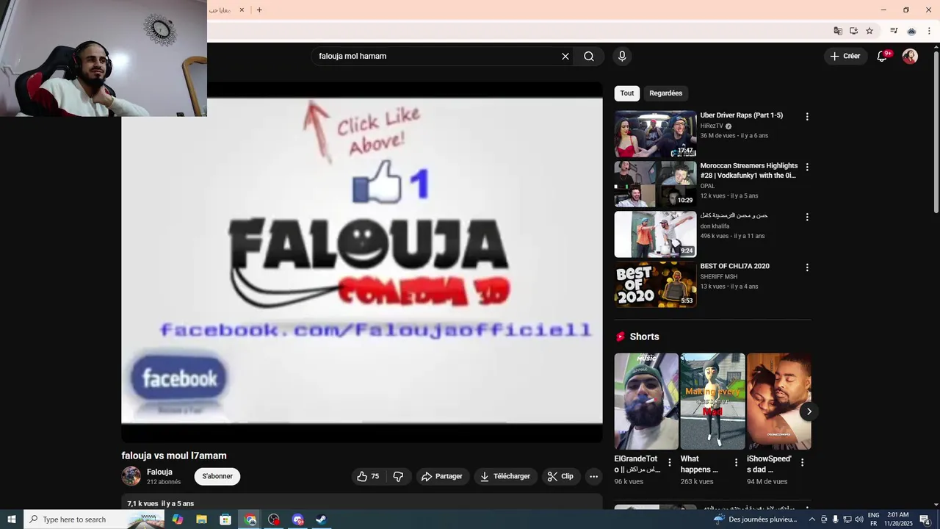Open the YouTube account avatar menu

pos(910,56)
